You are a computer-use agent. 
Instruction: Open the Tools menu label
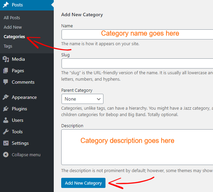(17, 132)
